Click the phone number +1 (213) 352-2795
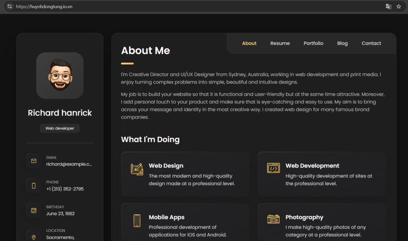408x241 pixels. point(65,189)
